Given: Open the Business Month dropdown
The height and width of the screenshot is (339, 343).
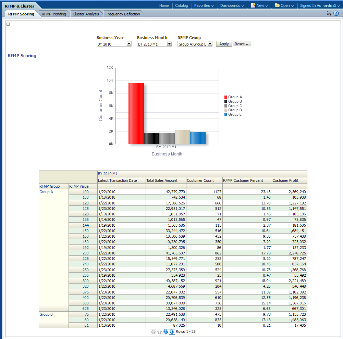Looking at the screenshot, I should point(169,44).
